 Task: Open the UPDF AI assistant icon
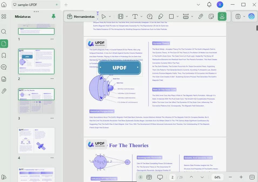[x=252, y=16]
